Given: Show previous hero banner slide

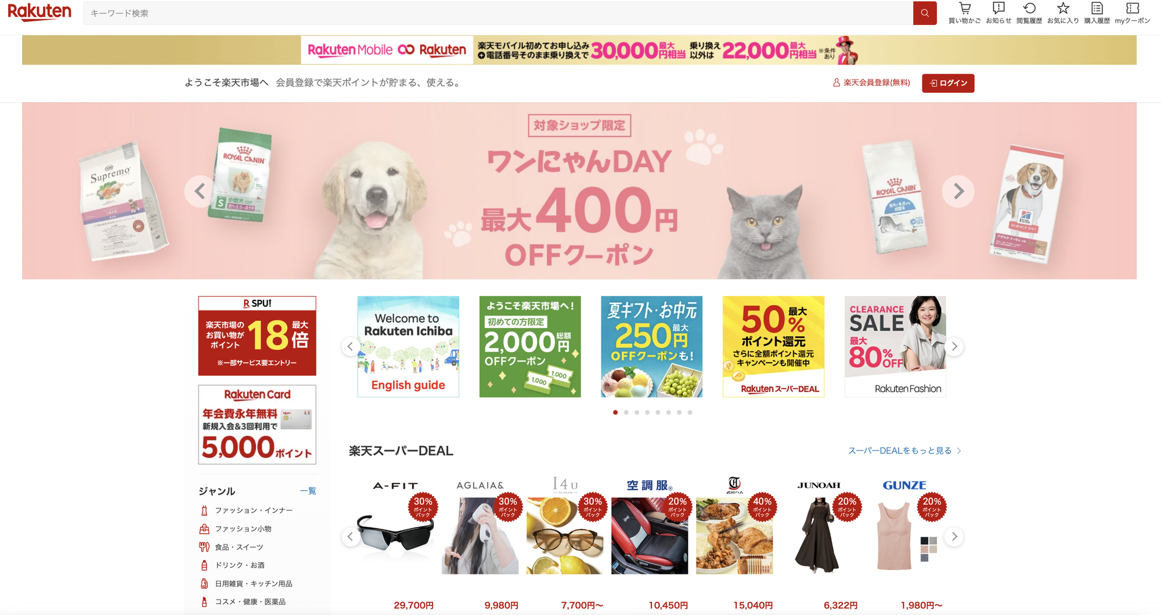Looking at the screenshot, I should [200, 191].
